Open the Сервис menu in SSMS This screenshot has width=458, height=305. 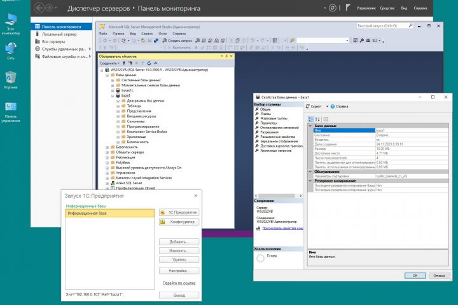click(x=148, y=32)
